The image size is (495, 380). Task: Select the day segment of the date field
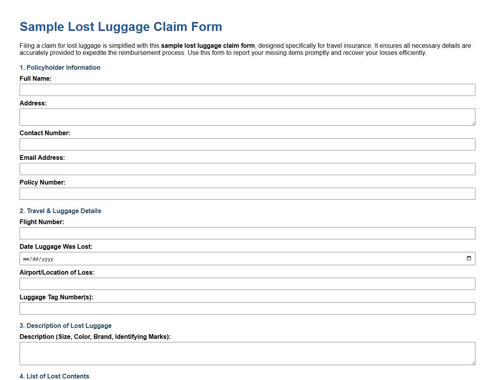pos(34,259)
